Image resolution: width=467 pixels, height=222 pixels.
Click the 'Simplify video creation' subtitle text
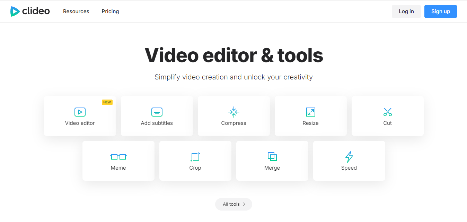[x=234, y=77]
